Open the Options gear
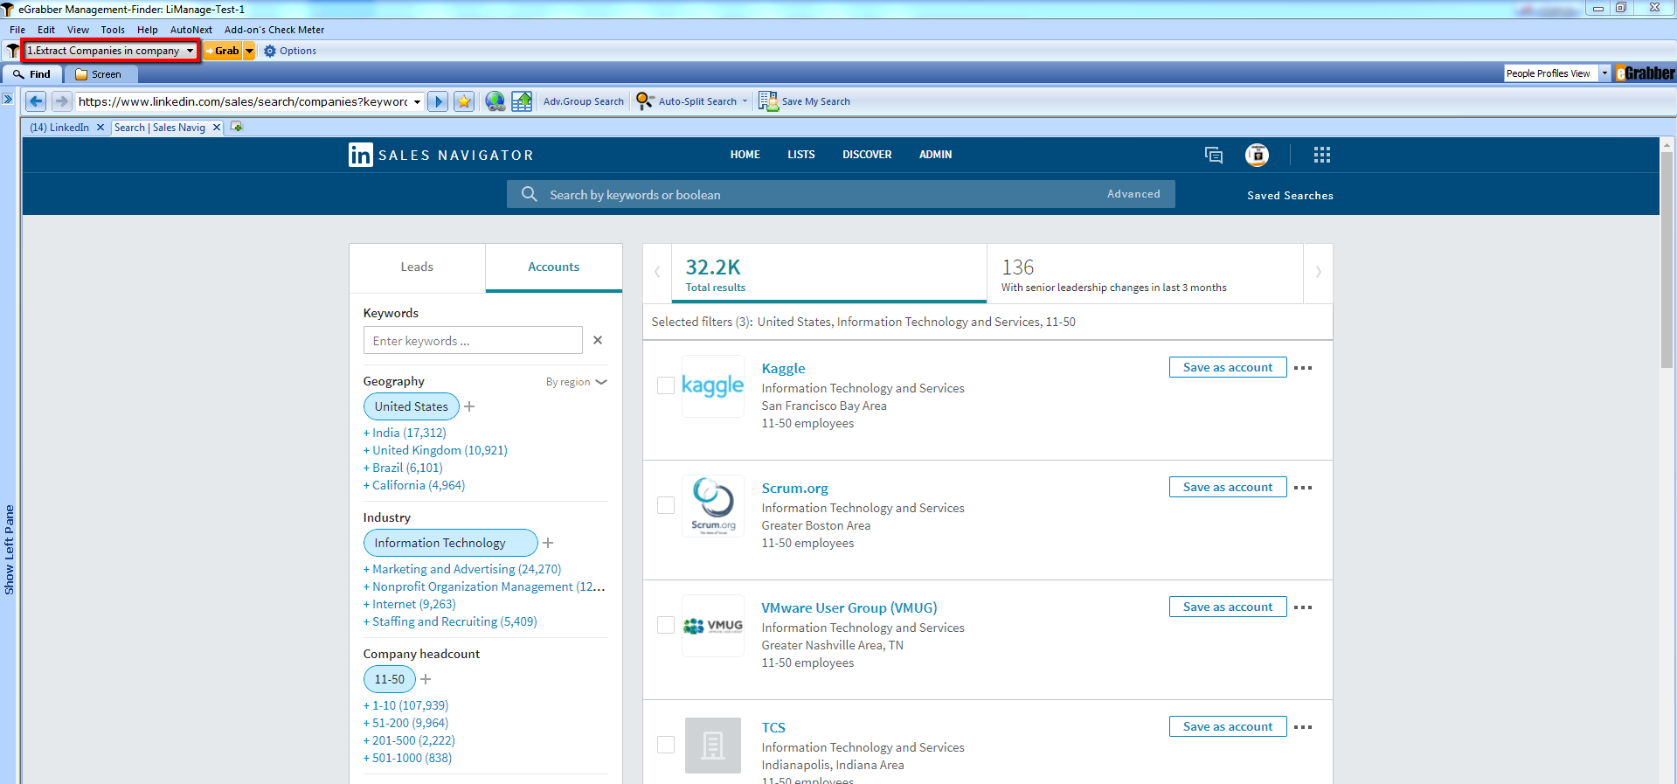The height and width of the screenshot is (784, 1677). point(270,51)
